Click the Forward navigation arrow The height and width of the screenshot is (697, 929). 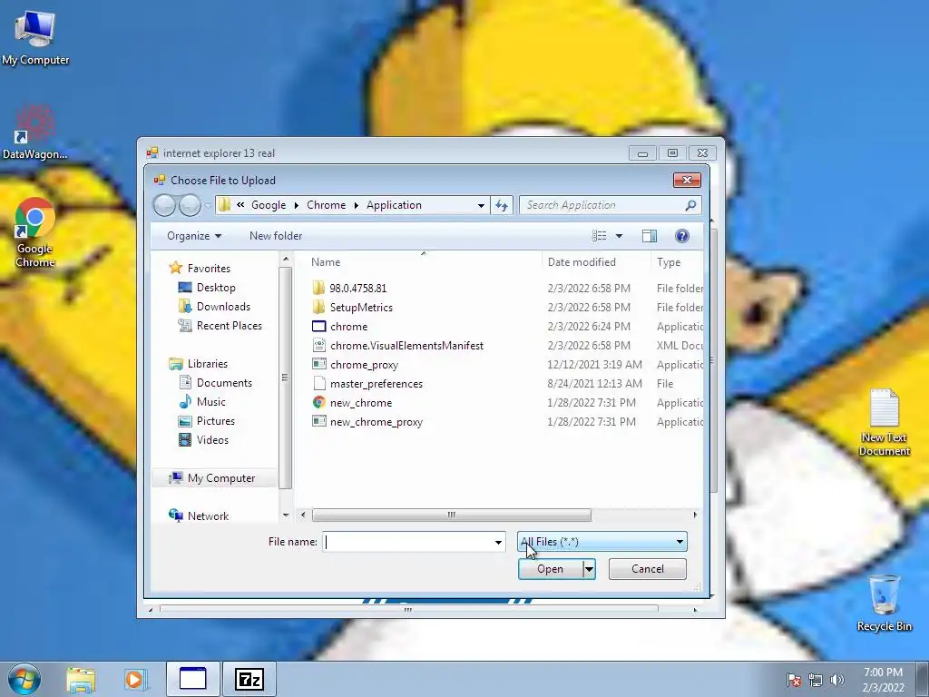pyautogui.click(x=190, y=205)
